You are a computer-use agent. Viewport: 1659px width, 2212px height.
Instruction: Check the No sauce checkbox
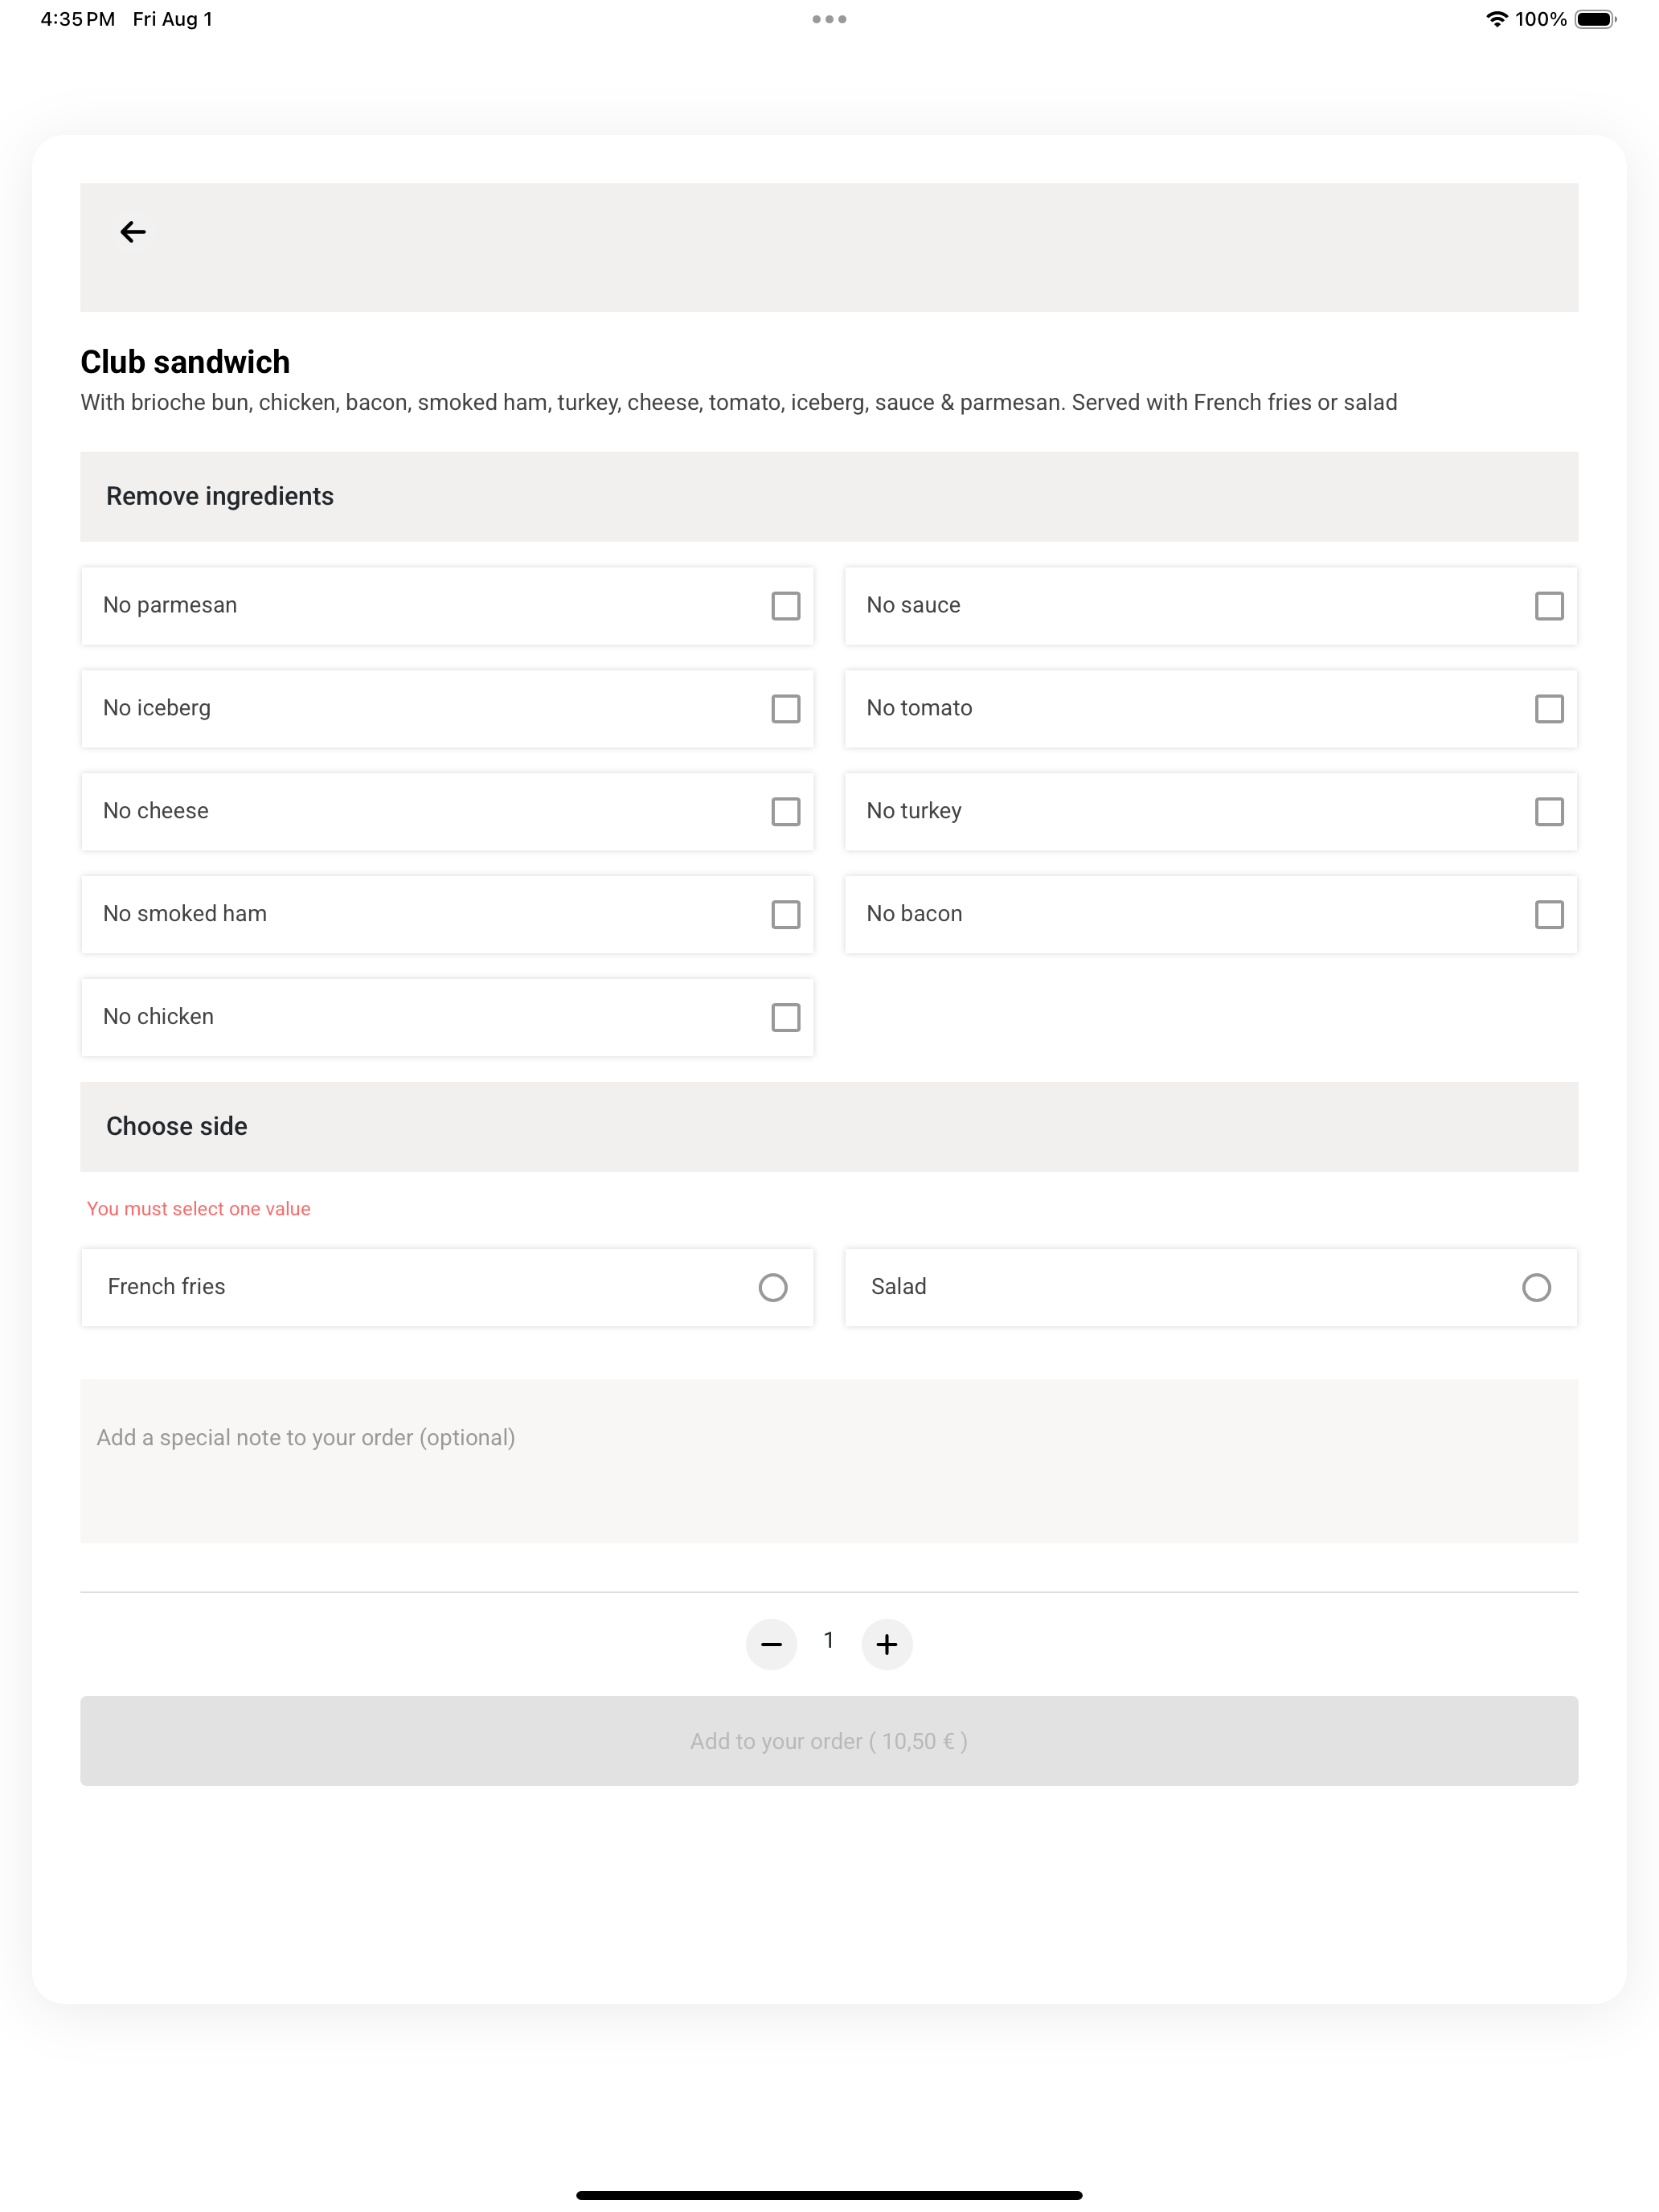[1549, 606]
